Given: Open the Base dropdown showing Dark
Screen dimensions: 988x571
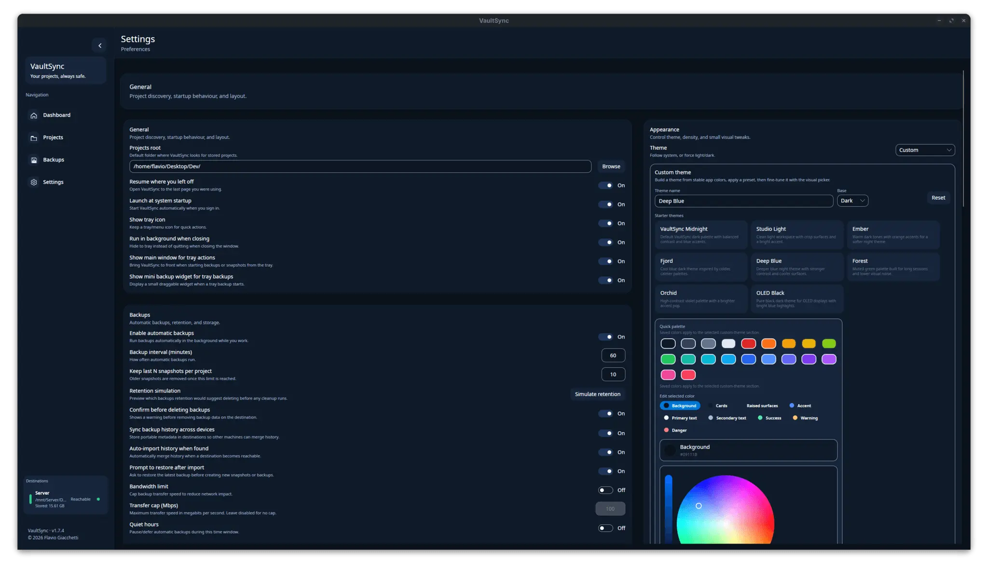Looking at the screenshot, I should (x=852, y=201).
